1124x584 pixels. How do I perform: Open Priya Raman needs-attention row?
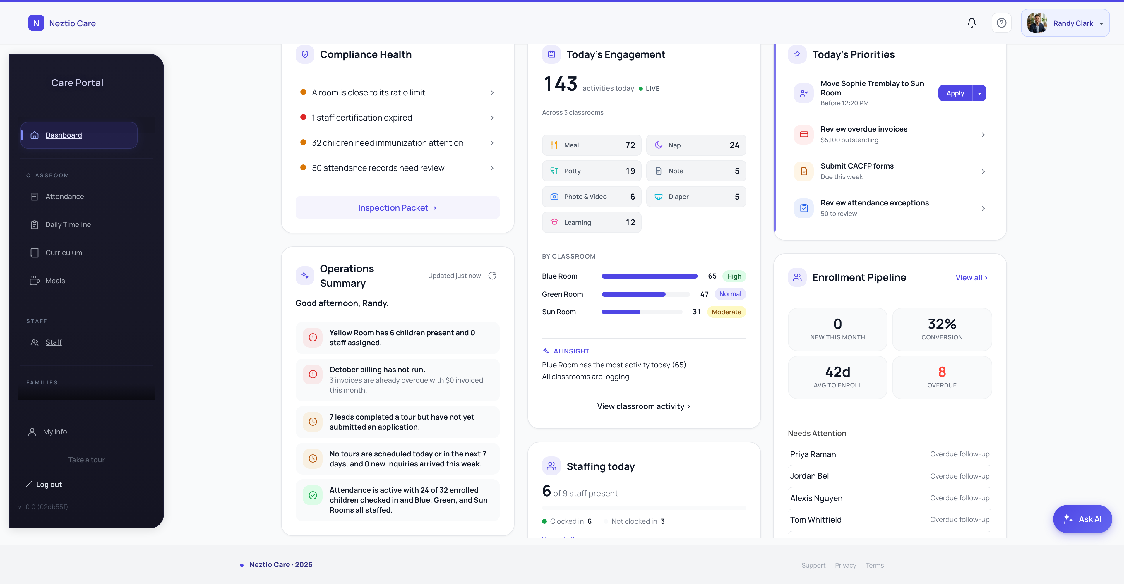point(890,454)
